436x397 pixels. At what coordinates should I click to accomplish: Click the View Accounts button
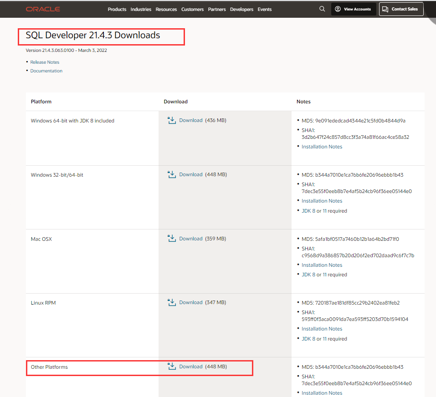tap(354, 9)
